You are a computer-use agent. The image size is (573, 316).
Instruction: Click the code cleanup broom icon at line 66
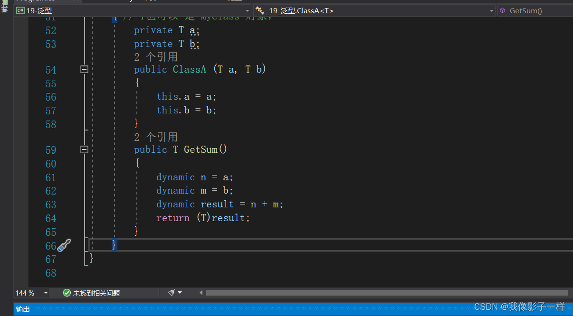click(x=65, y=245)
